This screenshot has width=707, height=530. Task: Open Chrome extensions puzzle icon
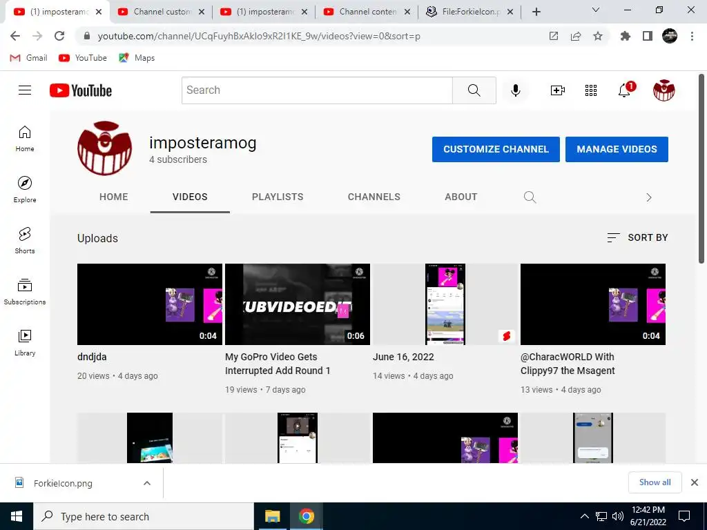pos(625,36)
